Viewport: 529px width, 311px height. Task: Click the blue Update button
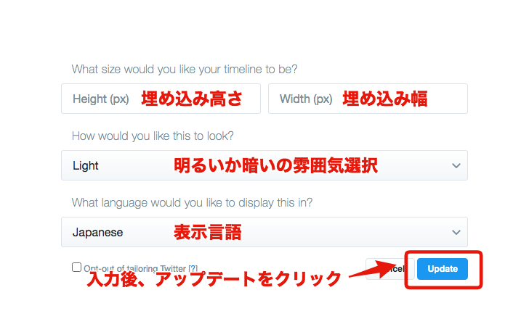443,268
